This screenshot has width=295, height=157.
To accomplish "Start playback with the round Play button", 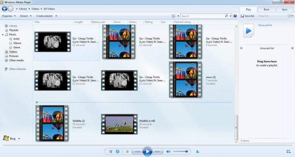I will pyautogui.click(x=147, y=151).
